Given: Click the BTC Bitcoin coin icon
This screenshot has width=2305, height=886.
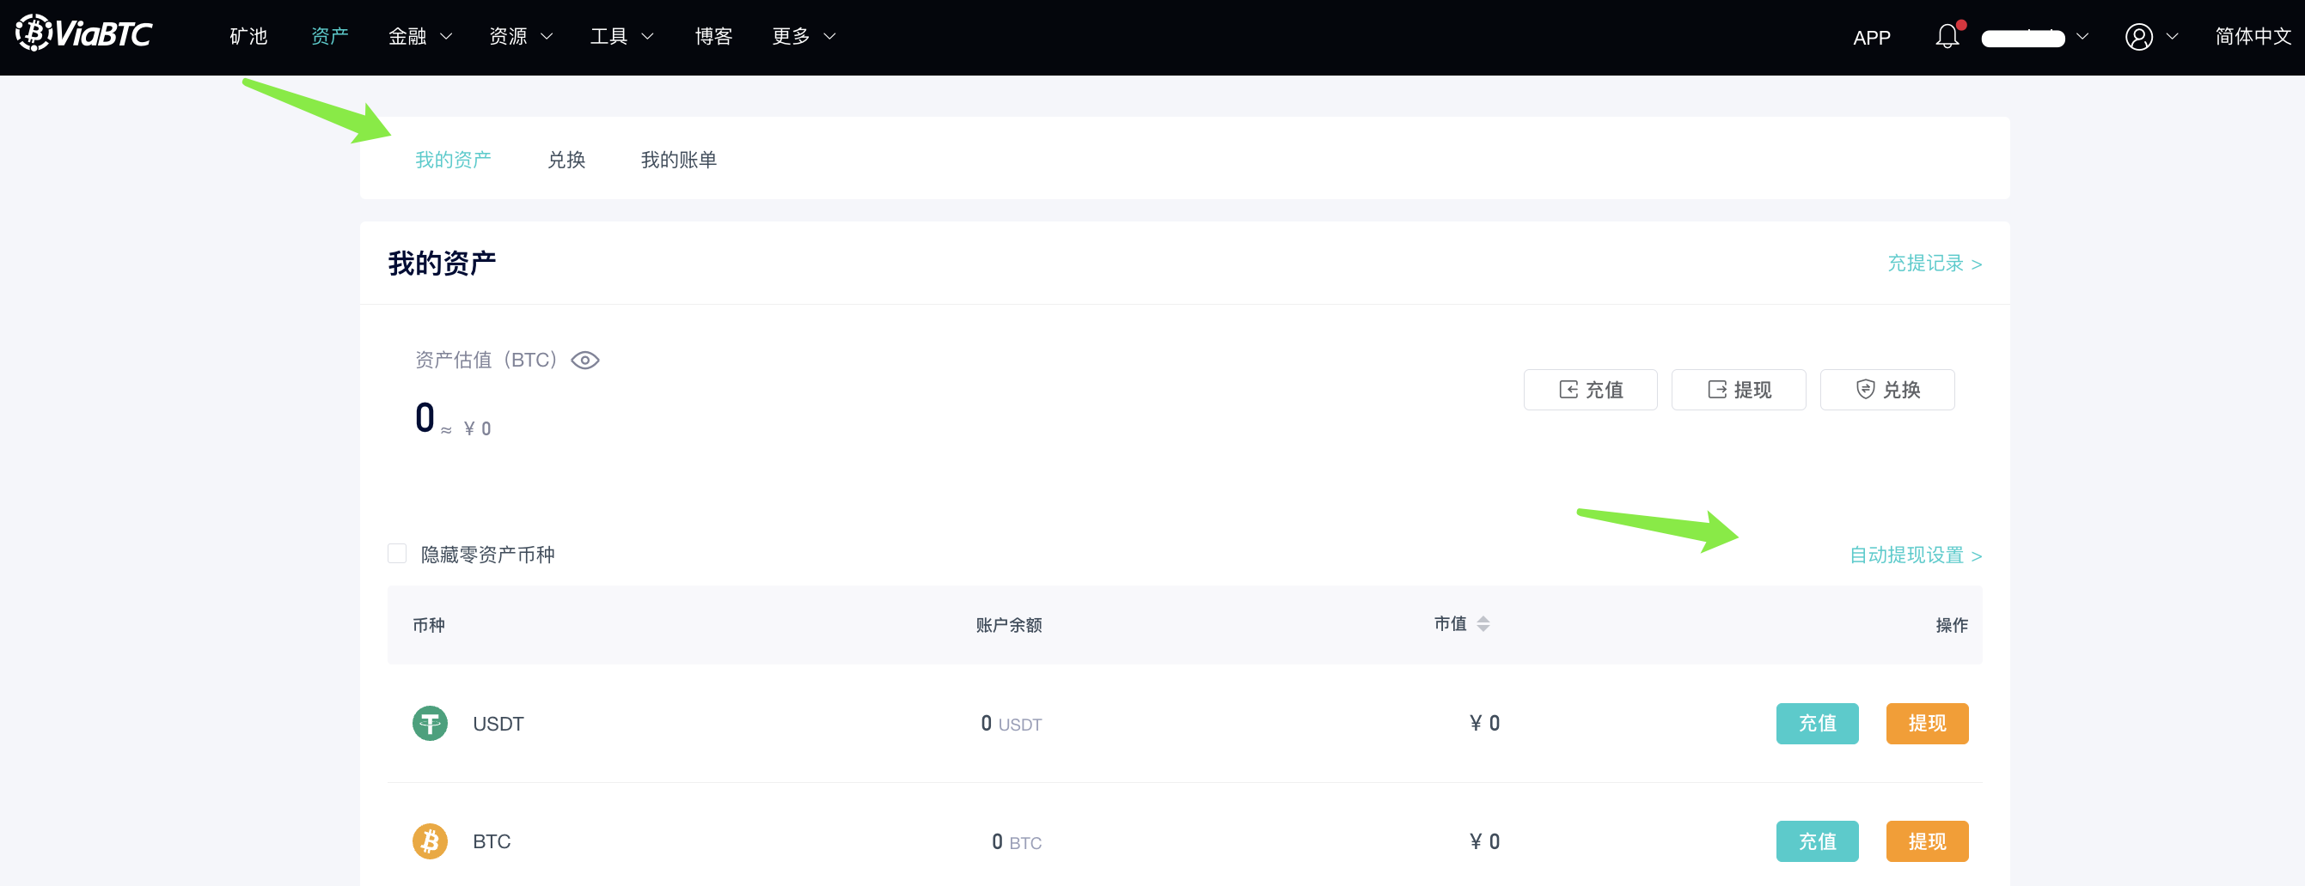Looking at the screenshot, I should pyautogui.click(x=430, y=841).
